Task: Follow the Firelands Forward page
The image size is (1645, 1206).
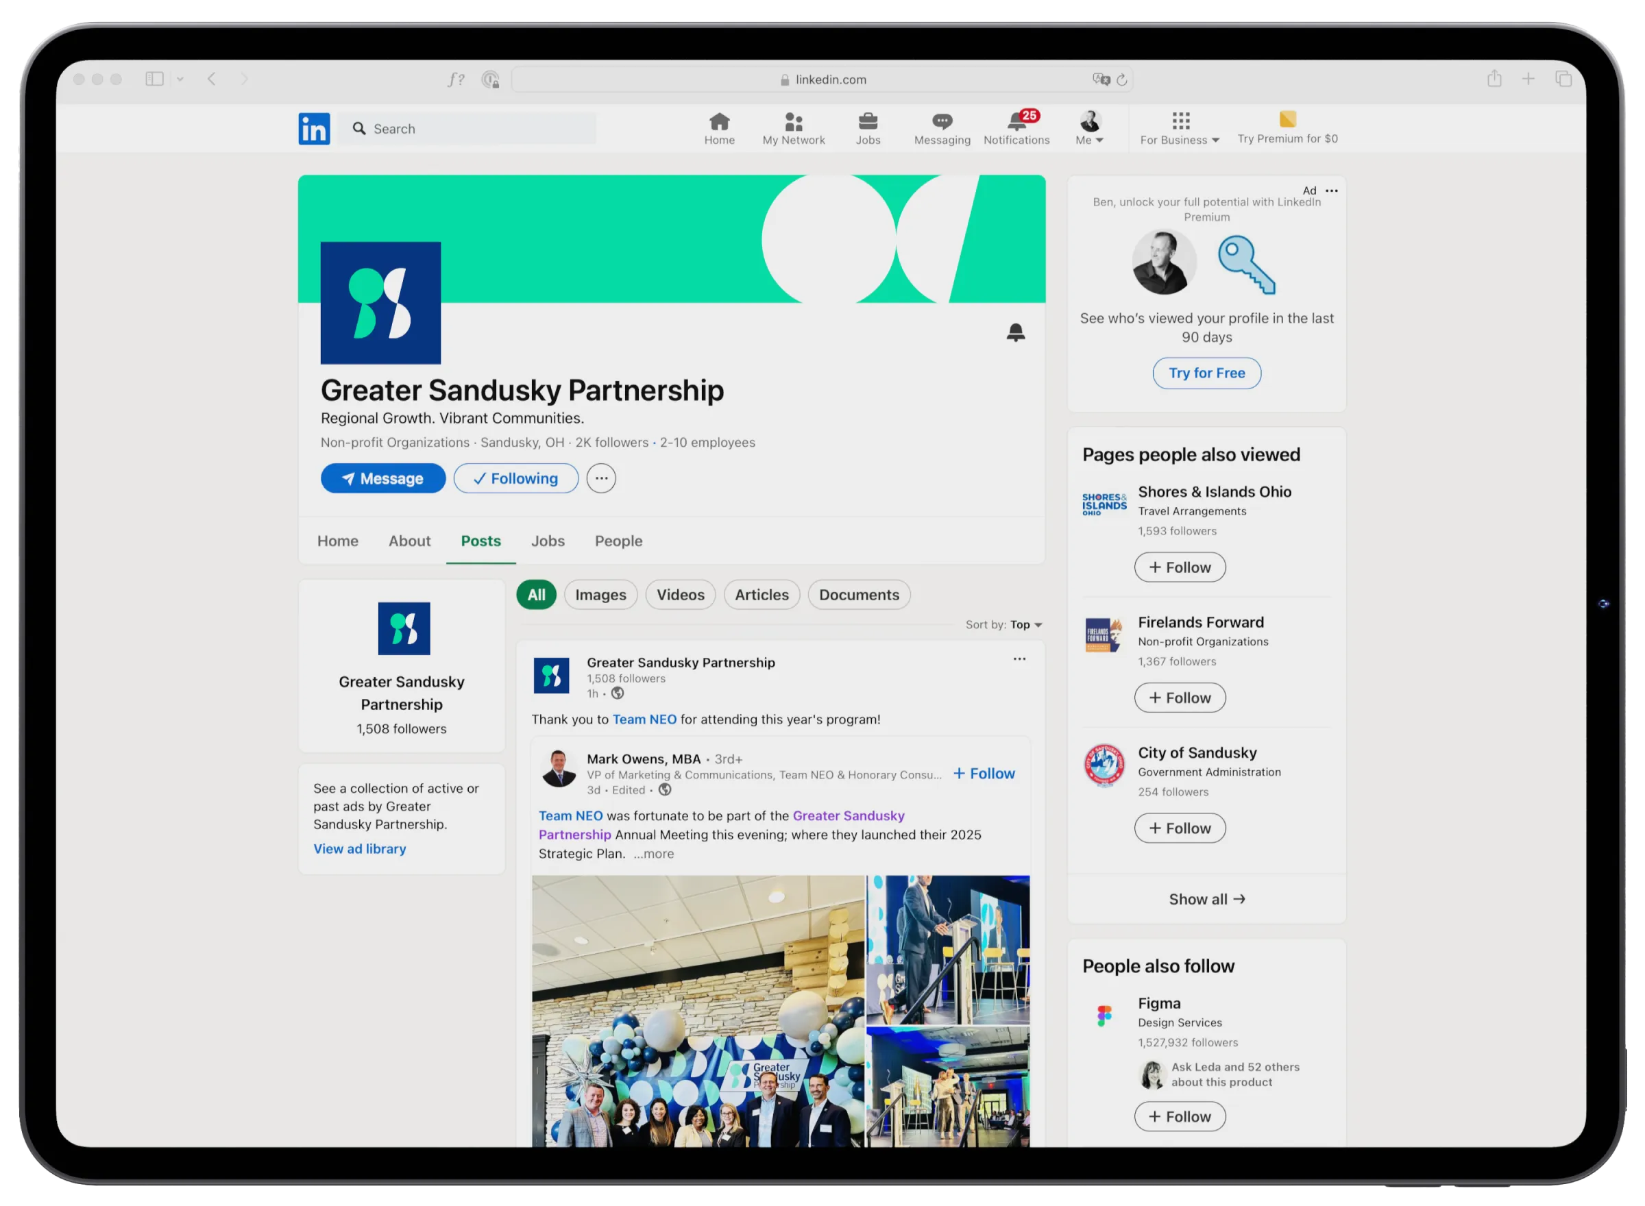Action: 1179,697
